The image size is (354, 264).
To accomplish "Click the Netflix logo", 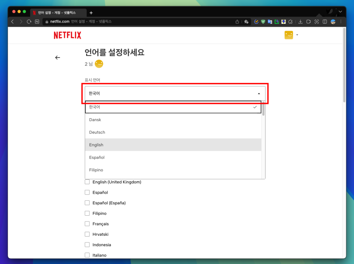I will tap(67, 35).
